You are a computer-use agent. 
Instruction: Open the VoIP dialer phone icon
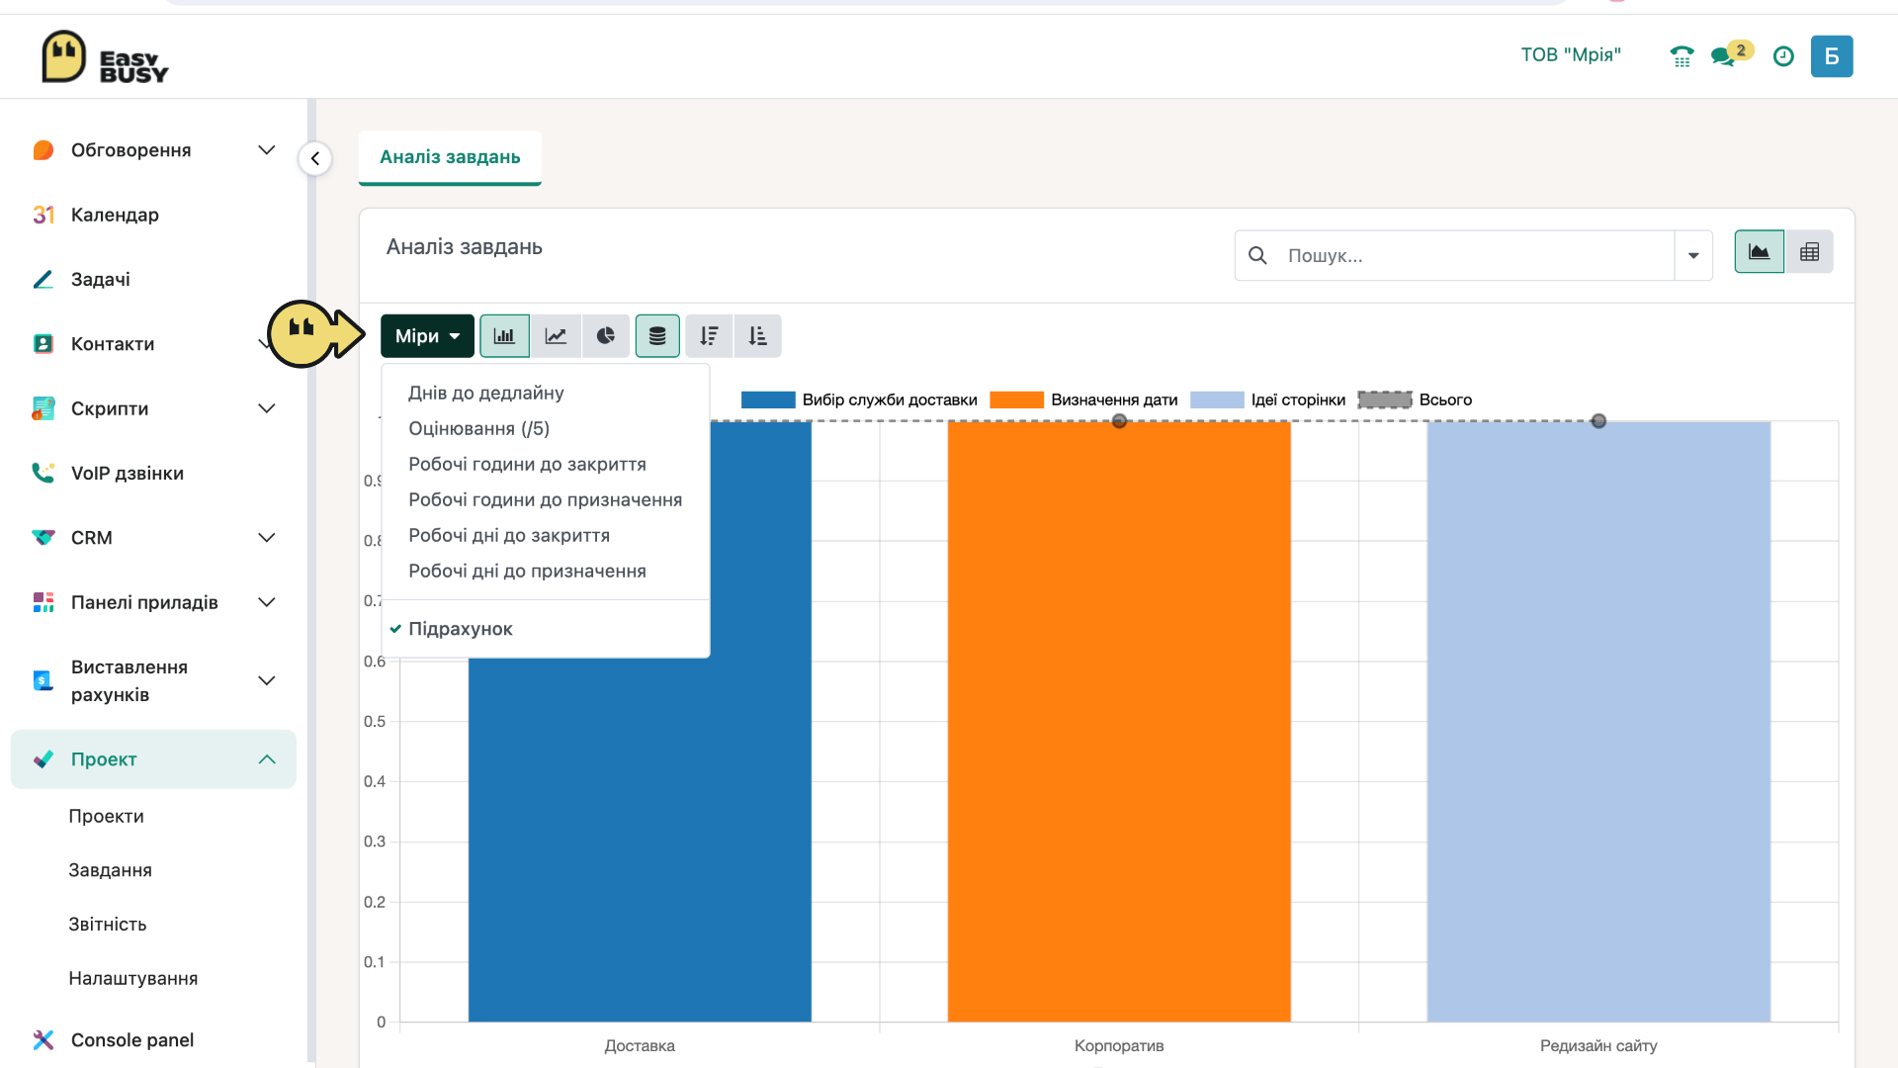tap(1682, 56)
